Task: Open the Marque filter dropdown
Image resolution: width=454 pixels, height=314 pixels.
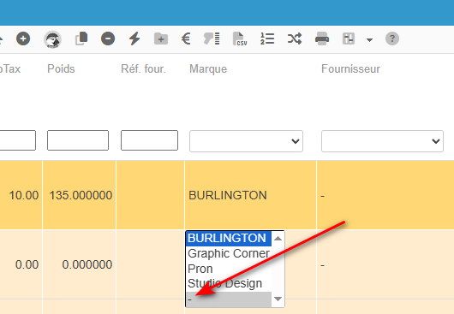Action: click(246, 141)
